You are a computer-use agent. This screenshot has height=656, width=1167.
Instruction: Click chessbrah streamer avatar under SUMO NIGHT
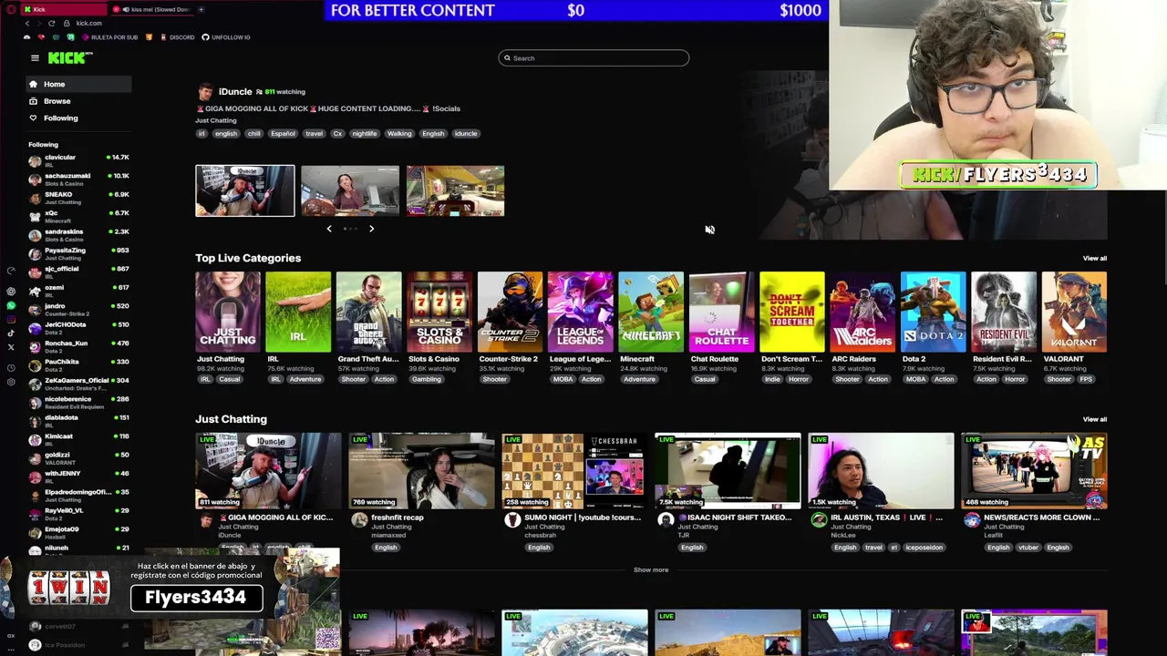tap(512, 519)
